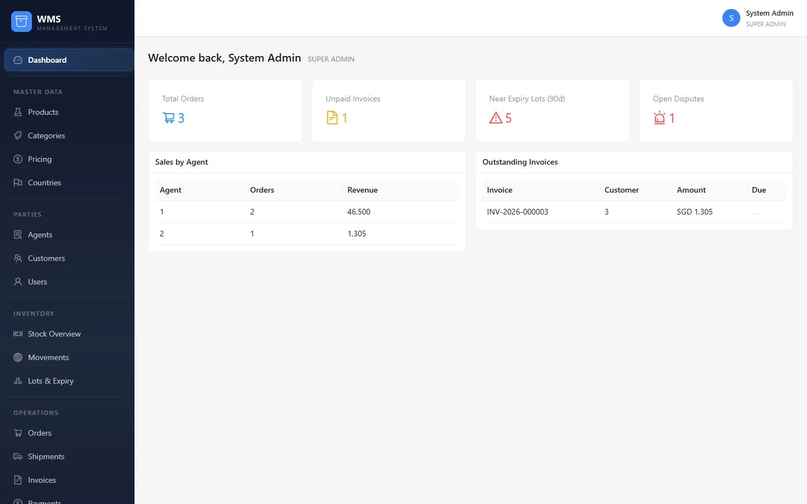Open the Countries section
This screenshot has height=504, width=807.
69,183
